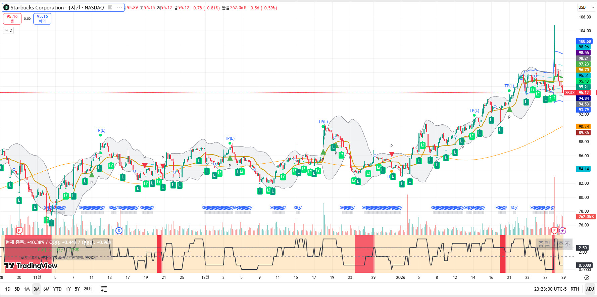
Task: Click the red 95.16 셀 sell button
Action: [12, 19]
